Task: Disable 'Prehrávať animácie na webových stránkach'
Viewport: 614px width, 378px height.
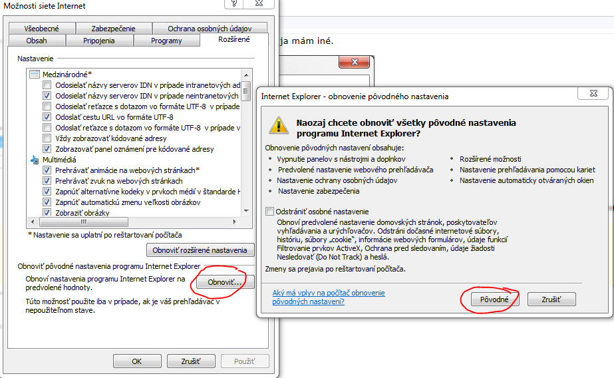Action: click(x=47, y=170)
